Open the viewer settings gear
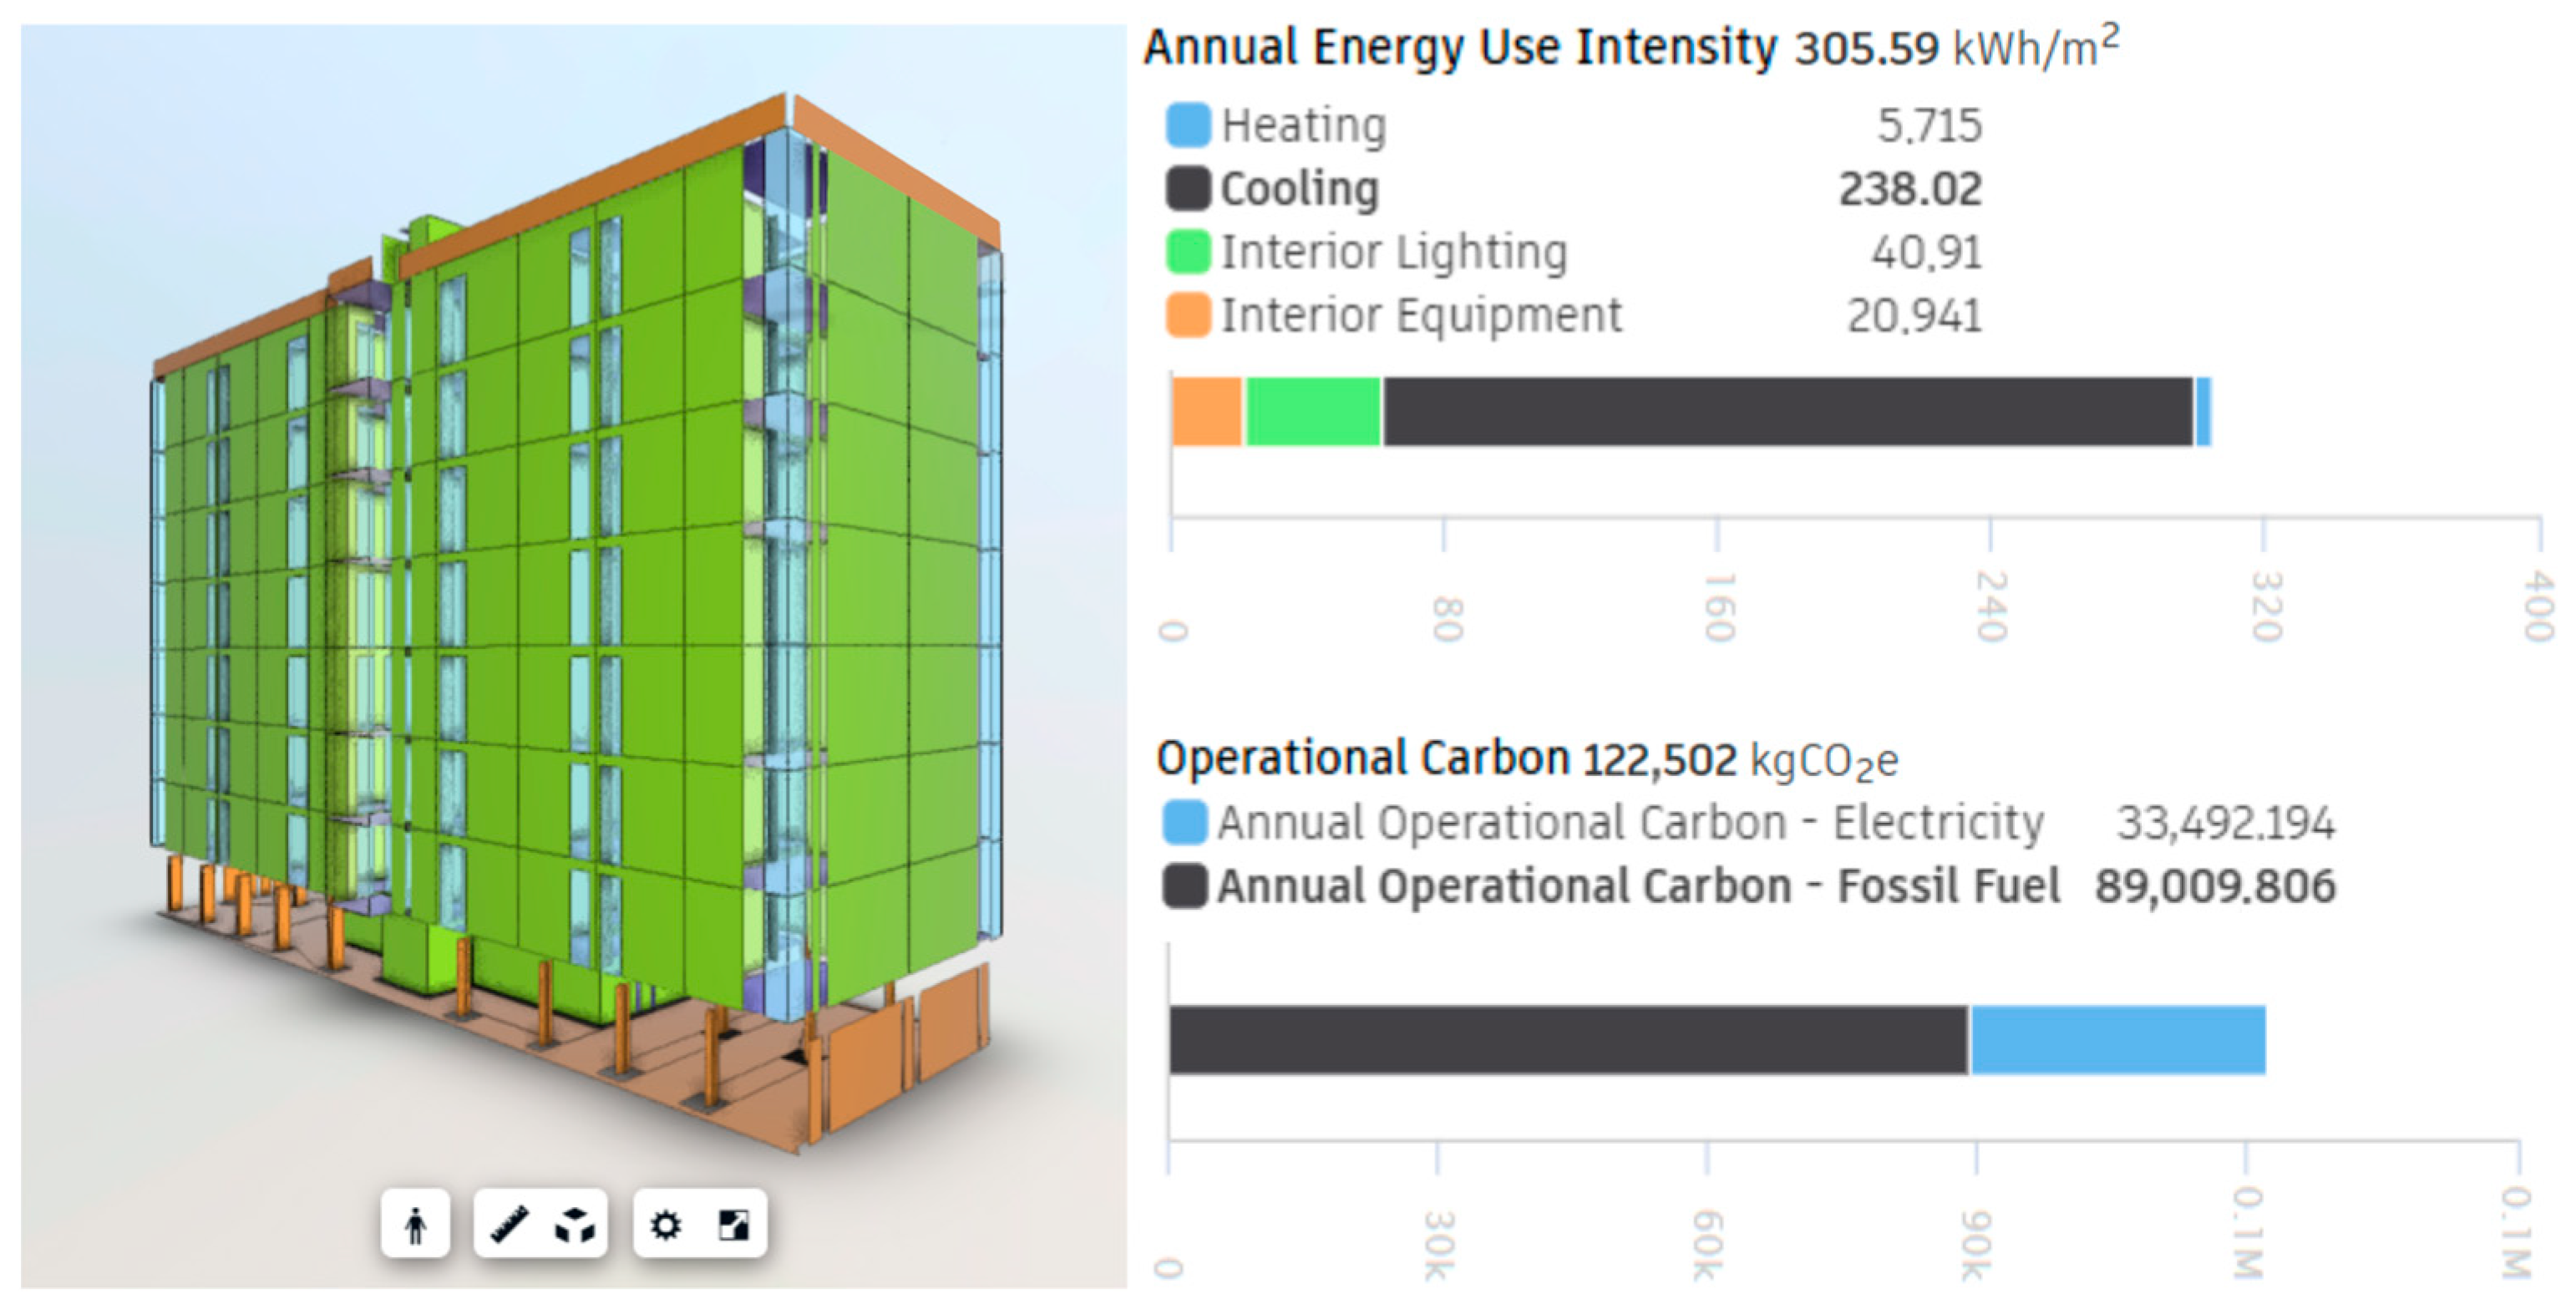 [666, 1224]
